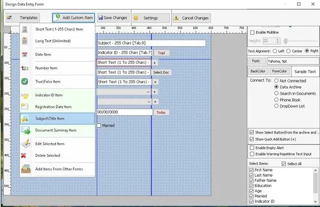Uncheck Father Name in Select Items
320x207 pixels.
pyautogui.click(x=251, y=180)
